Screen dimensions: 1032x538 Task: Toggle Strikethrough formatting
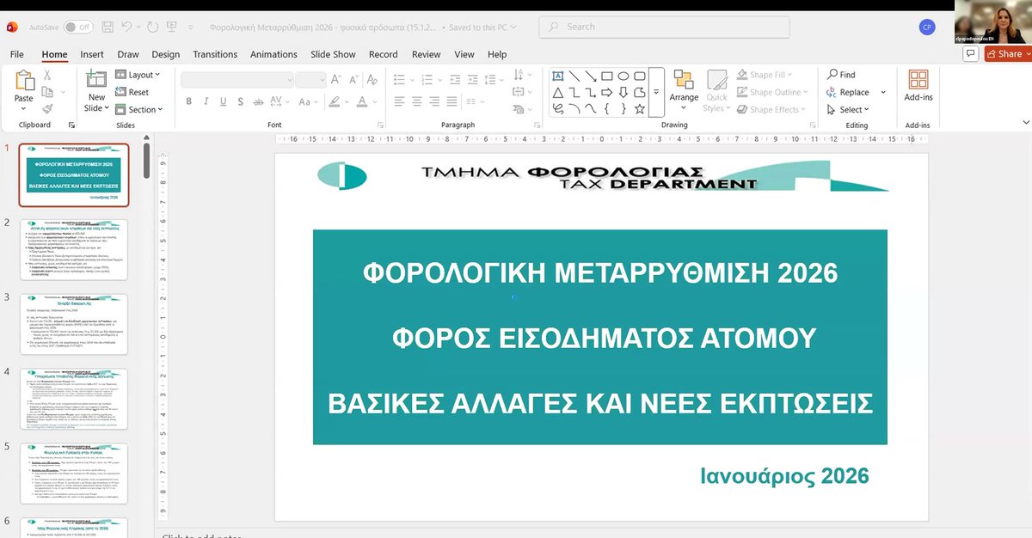point(260,101)
